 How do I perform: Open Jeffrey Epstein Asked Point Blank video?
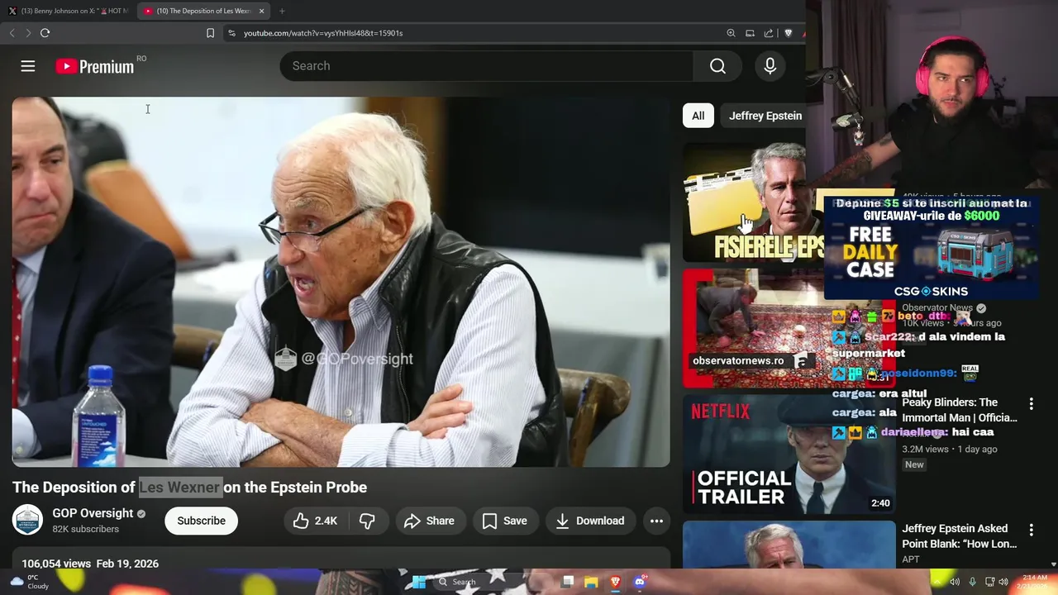(959, 536)
